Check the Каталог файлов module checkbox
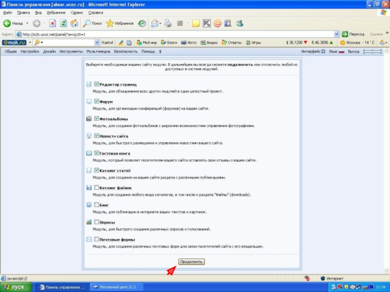 click(x=97, y=187)
